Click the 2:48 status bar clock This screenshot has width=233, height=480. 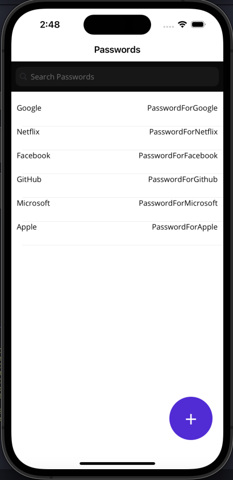point(50,24)
